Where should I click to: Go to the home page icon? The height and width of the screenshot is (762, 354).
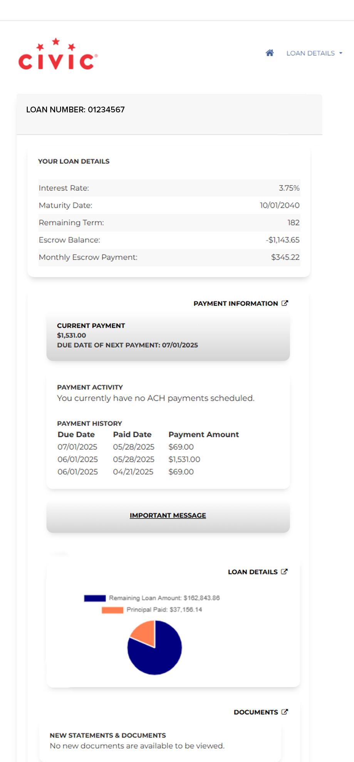[270, 53]
